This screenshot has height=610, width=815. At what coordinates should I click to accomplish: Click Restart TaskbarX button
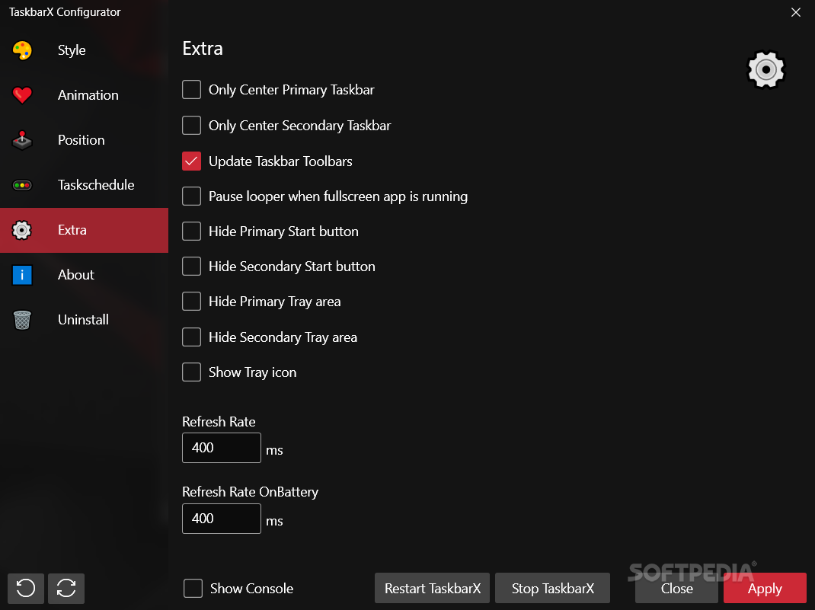tap(433, 588)
